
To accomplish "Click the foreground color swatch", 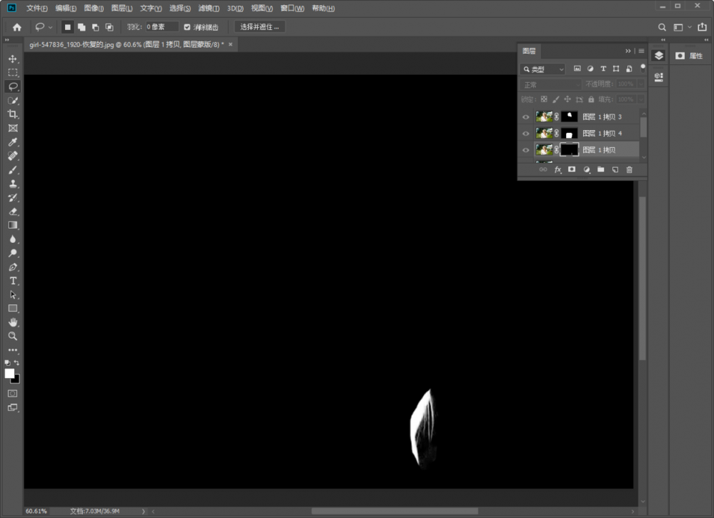I will coord(10,374).
